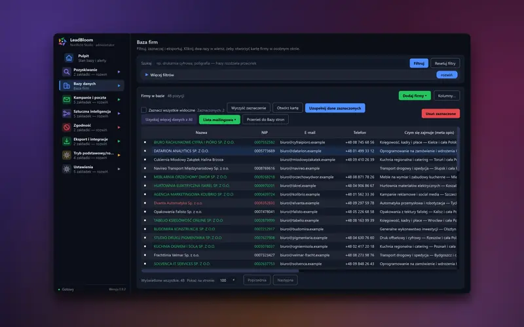Screen dimensions: 524x327
Task: Toggle checkbox for Elvanta Automatyka row
Action: click(145, 203)
